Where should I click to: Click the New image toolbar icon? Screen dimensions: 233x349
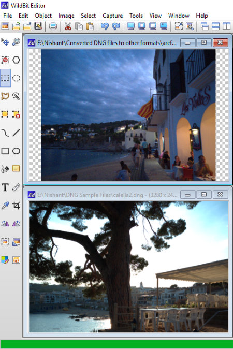coord(5,26)
